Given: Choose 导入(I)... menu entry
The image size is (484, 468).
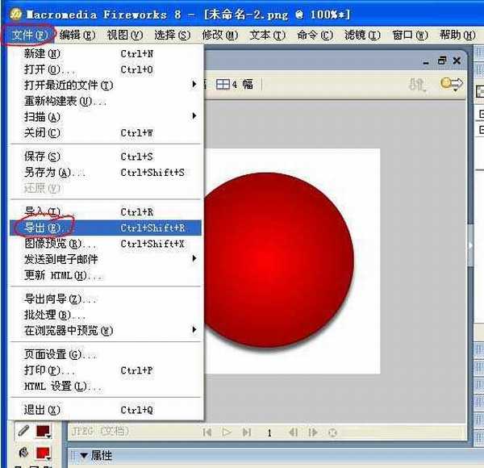Looking at the screenshot, I should (x=106, y=211).
